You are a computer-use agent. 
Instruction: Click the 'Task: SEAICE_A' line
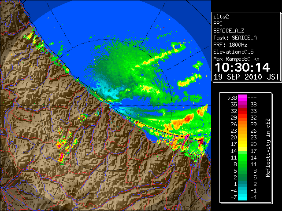pos(235,38)
